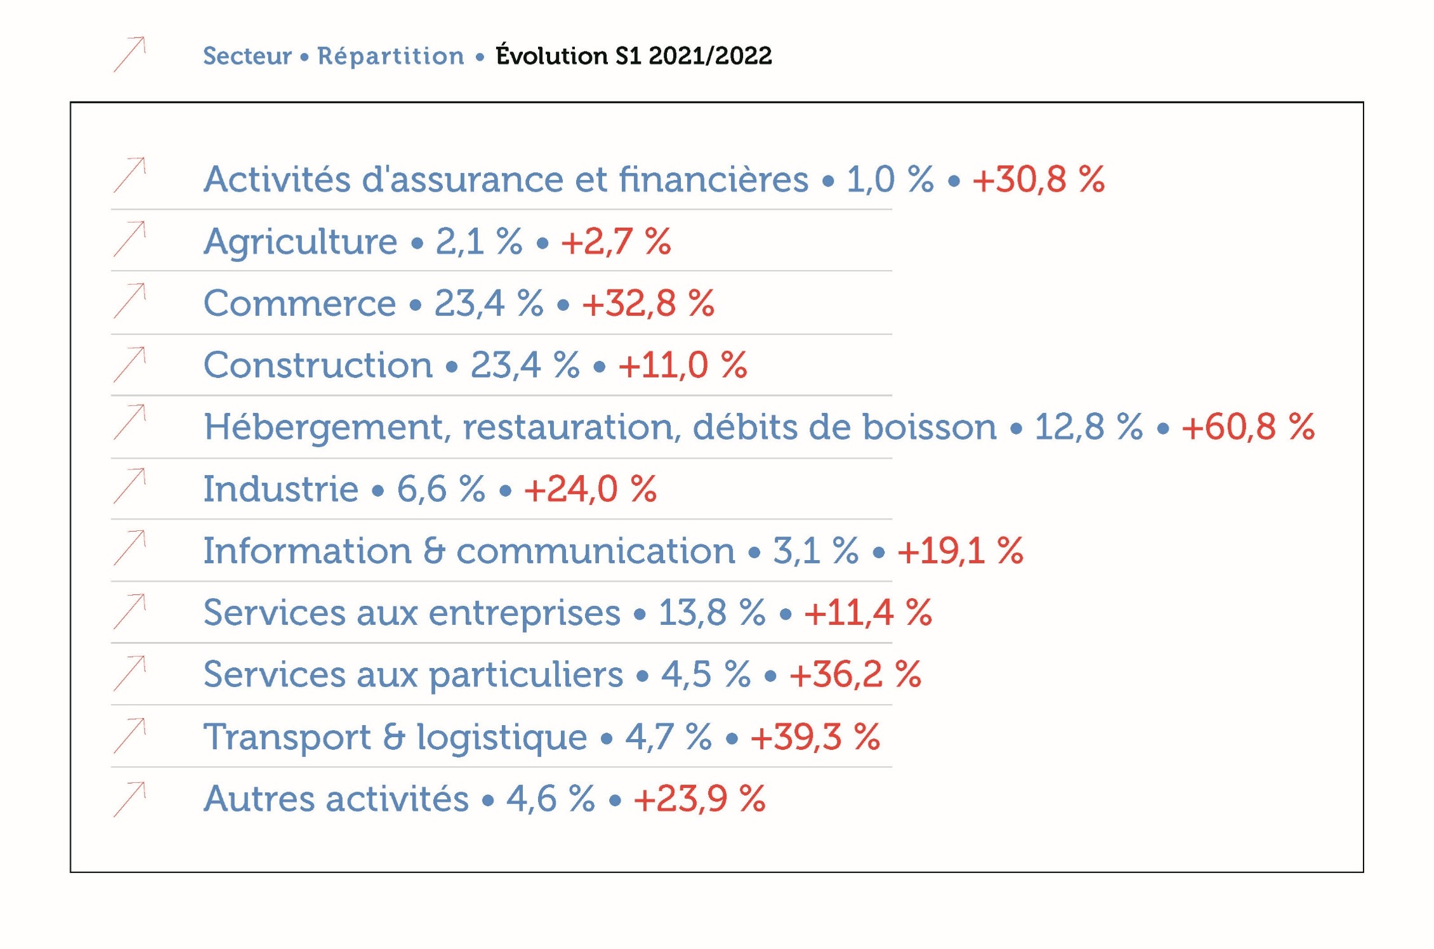1434x949 pixels.
Task: Select the arrow beside Transport & logistique
Action: [x=130, y=736]
